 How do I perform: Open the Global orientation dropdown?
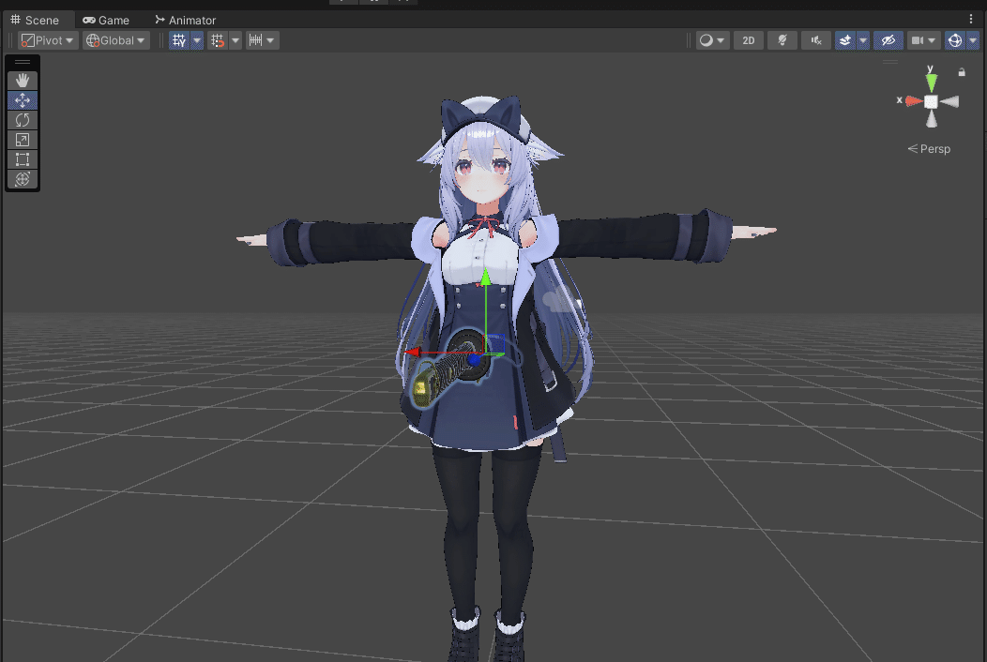tap(114, 39)
